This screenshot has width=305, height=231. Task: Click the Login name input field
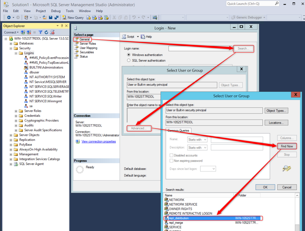tap(200, 48)
